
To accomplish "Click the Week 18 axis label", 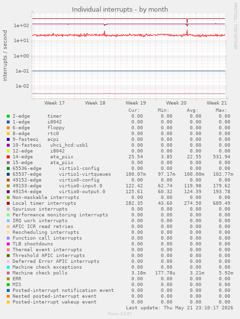I will pos(95,103).
